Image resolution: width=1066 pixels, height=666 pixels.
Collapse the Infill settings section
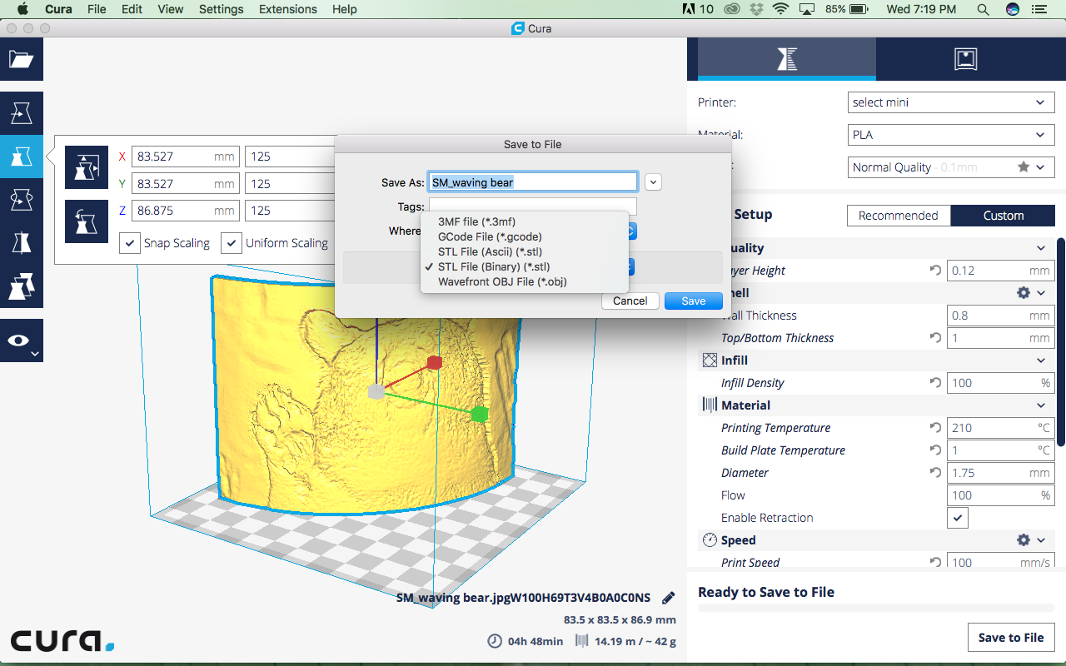tap(1040, 360)
